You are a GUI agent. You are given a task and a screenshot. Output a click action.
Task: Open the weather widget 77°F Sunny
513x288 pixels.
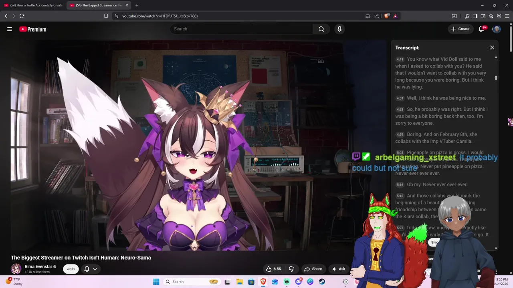tap(14, 282)
